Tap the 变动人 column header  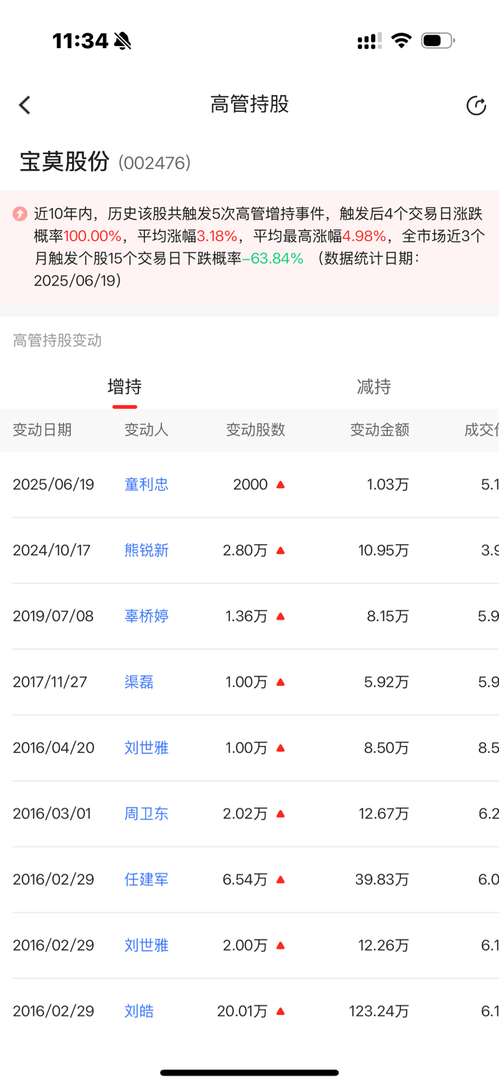click(146, 430)
